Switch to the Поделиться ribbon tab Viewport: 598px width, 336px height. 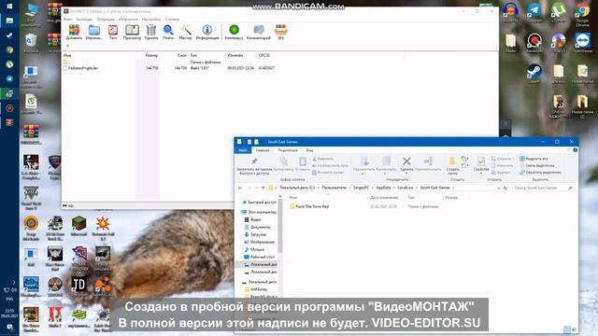[288, 150]
